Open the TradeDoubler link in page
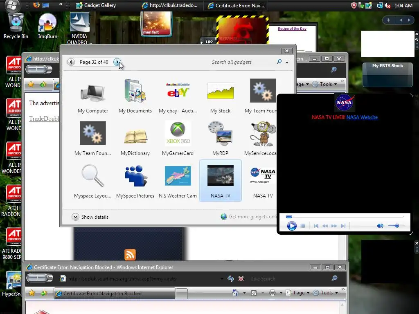The height and width of the screenshot is (314, 419). tap(44, 119)
